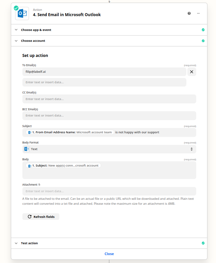Click the Microsoft Outlook app icon

click(x=22, y=13)
